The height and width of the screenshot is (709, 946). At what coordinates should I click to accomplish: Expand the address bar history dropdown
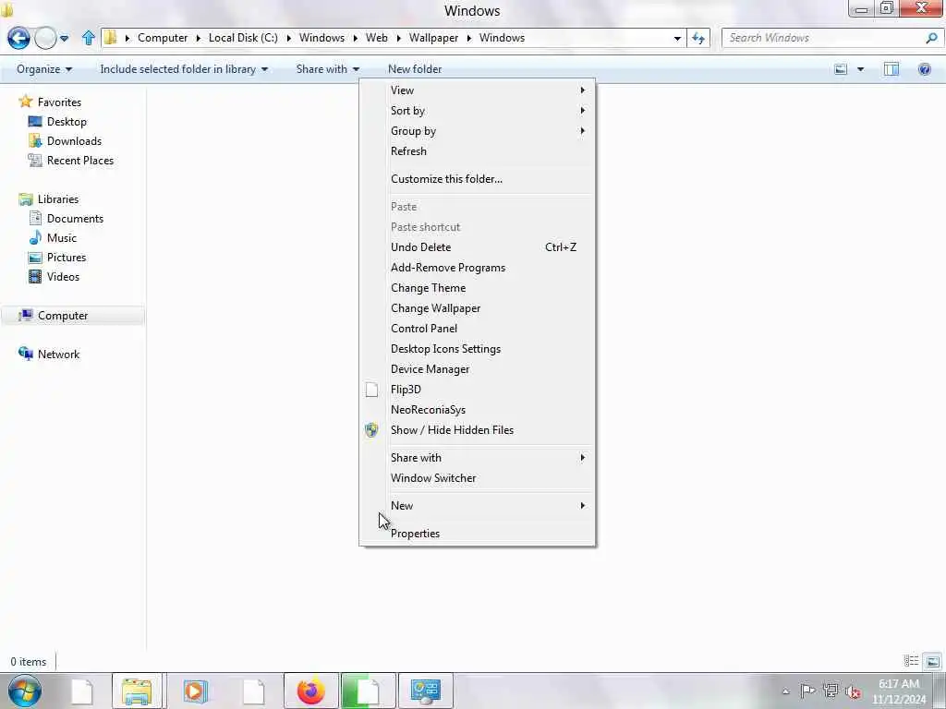point(677,38)
